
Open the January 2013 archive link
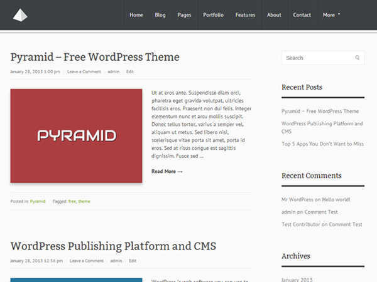pos(298,279)
